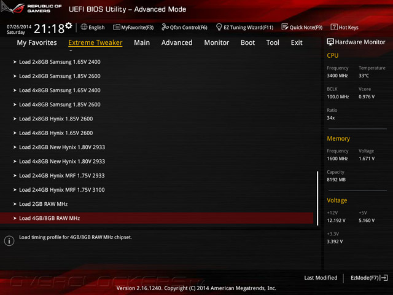Click the gear icon beside the clock

point(69,25)
